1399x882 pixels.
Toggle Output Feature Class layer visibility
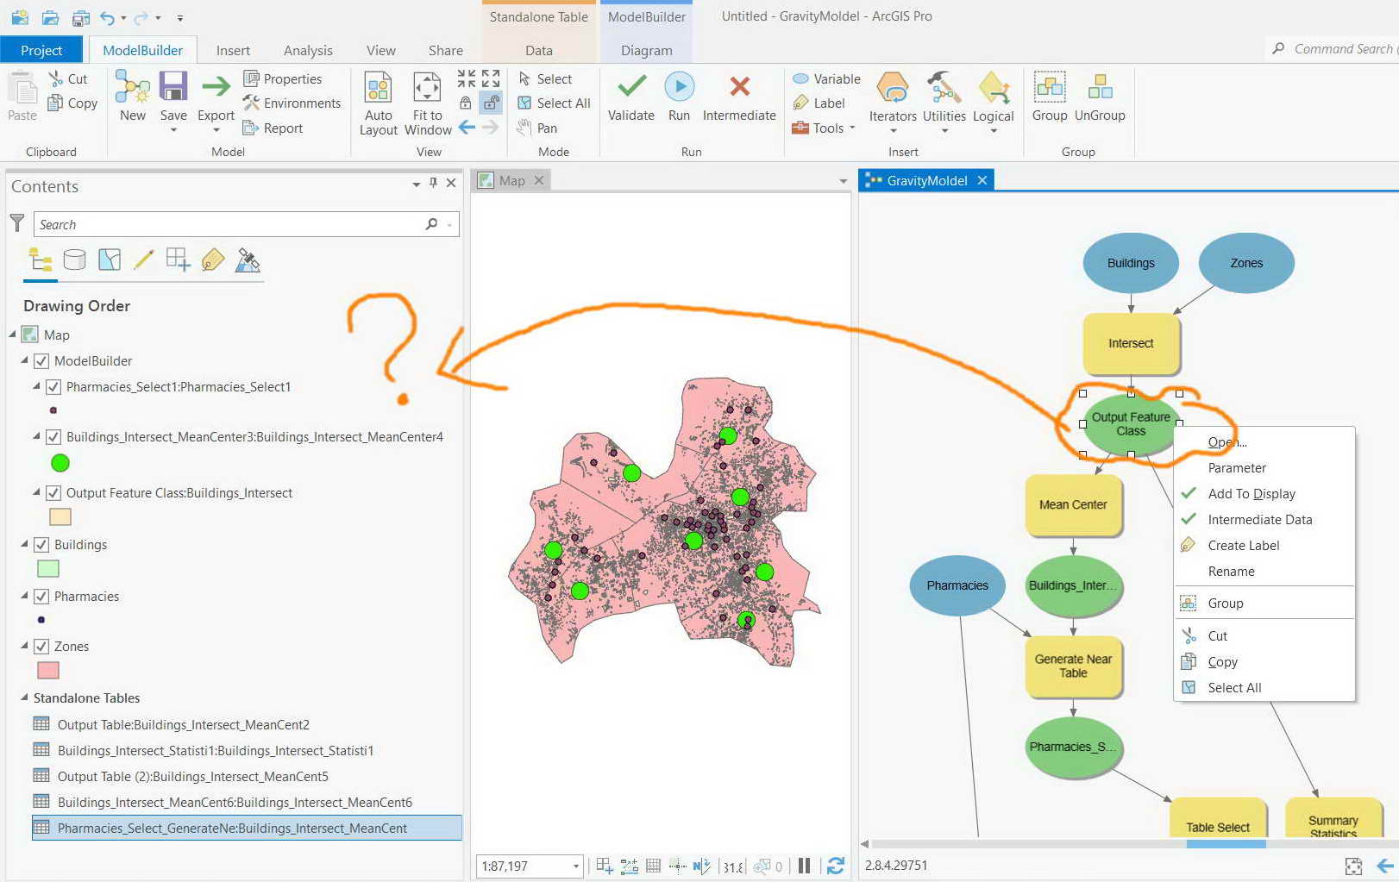coord(53,493)
